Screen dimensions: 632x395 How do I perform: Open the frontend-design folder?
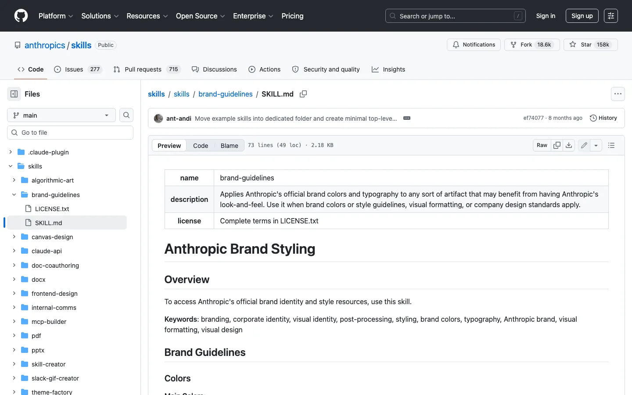(54, 293)
